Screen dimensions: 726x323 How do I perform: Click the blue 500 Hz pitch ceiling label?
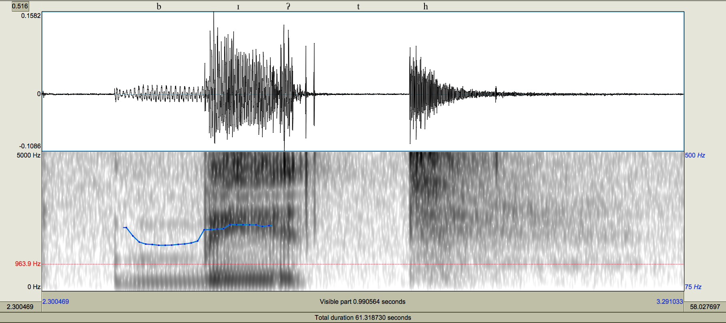pyautogui.click(x=695, y=155)
